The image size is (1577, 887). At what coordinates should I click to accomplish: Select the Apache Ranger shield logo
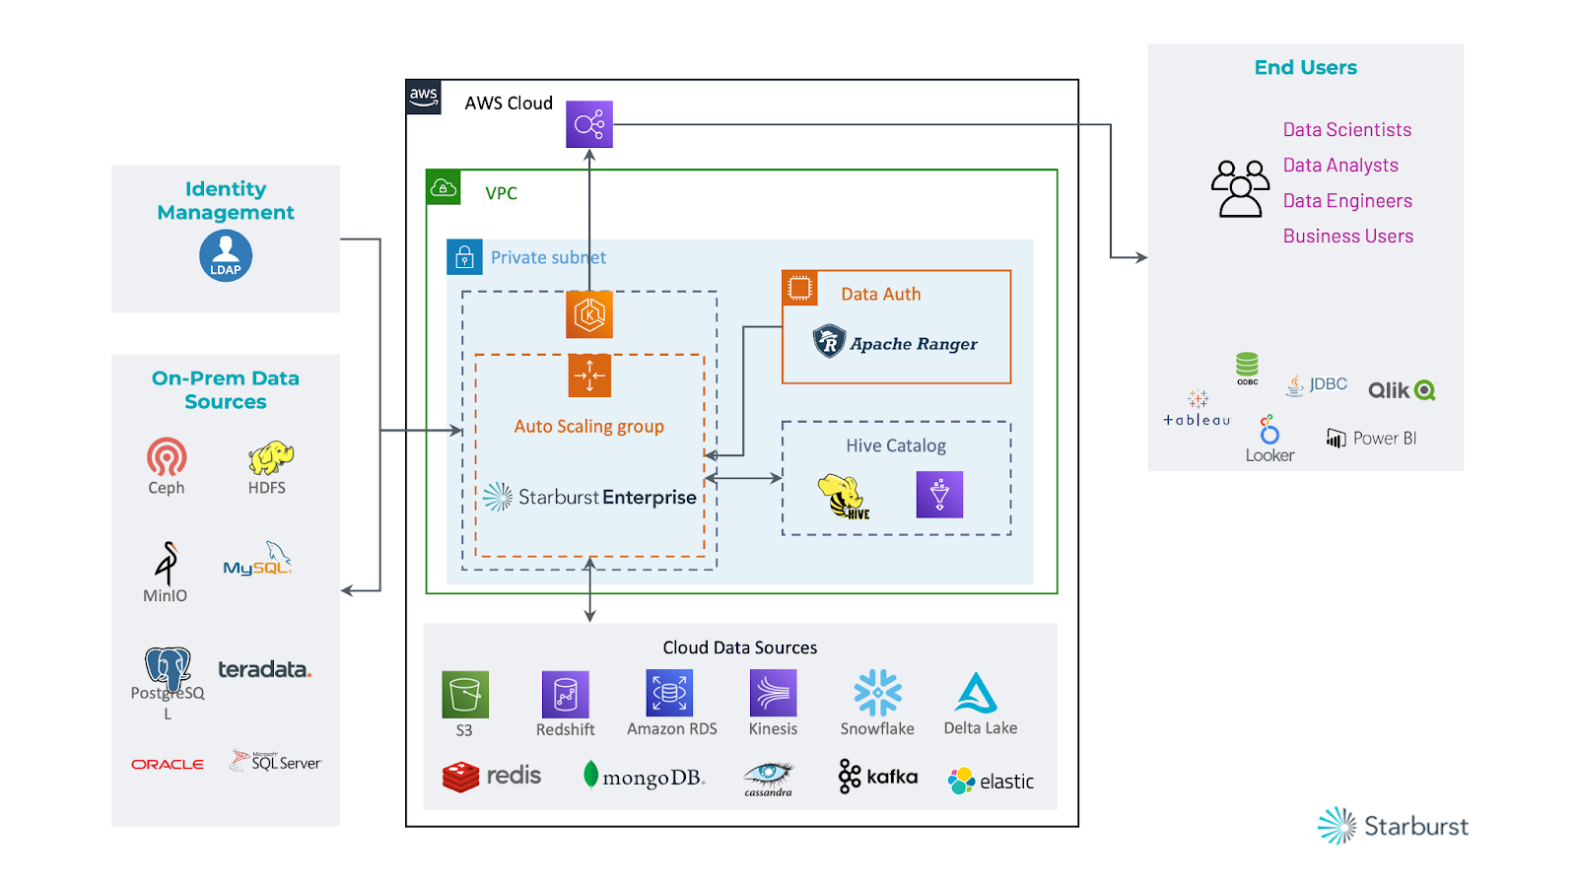point(829,342)
